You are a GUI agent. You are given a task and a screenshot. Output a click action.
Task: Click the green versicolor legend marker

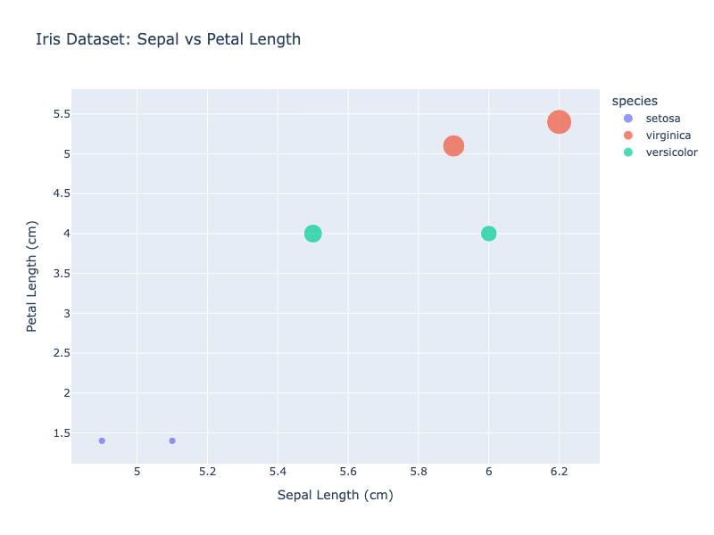pos(628,152)
